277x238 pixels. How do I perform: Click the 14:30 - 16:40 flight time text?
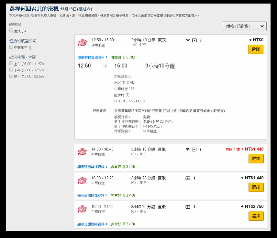[103, 149]
